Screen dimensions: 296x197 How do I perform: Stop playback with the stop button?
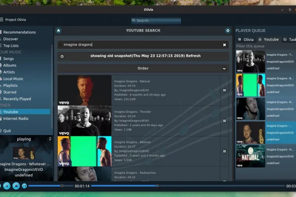point(16,186)
